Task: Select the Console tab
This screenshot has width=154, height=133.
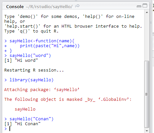Action: tap(15, 7)
